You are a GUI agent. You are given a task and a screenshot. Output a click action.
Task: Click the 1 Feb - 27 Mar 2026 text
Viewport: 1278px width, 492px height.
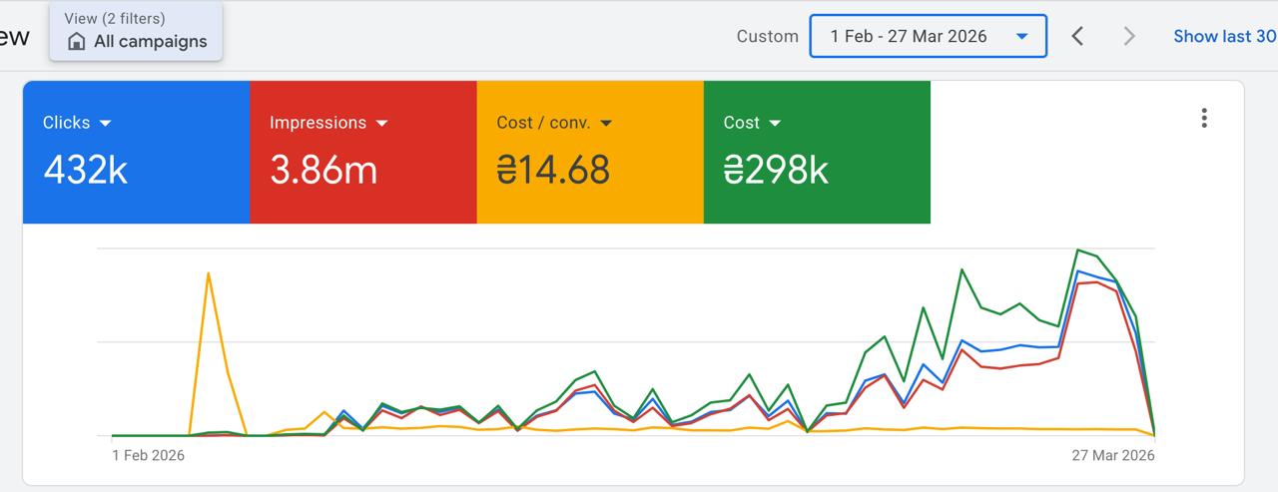point(909,37)
